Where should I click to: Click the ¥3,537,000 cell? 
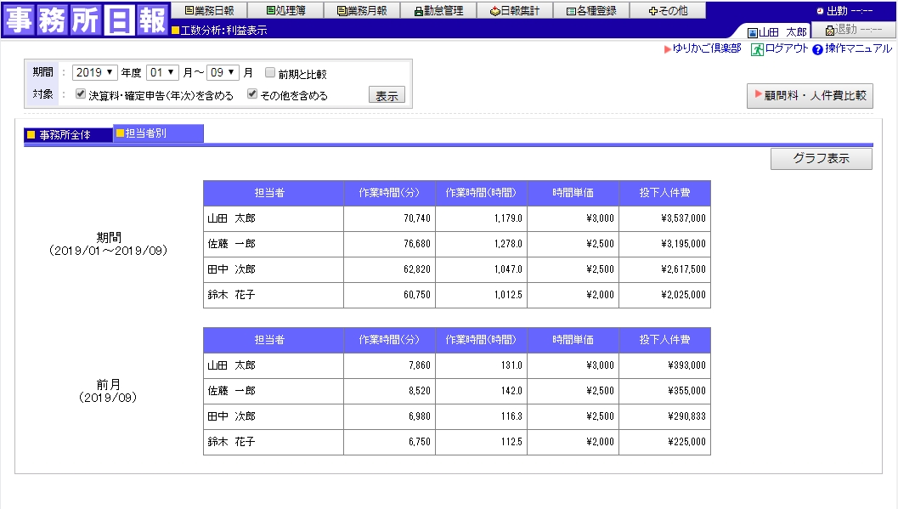665,218
